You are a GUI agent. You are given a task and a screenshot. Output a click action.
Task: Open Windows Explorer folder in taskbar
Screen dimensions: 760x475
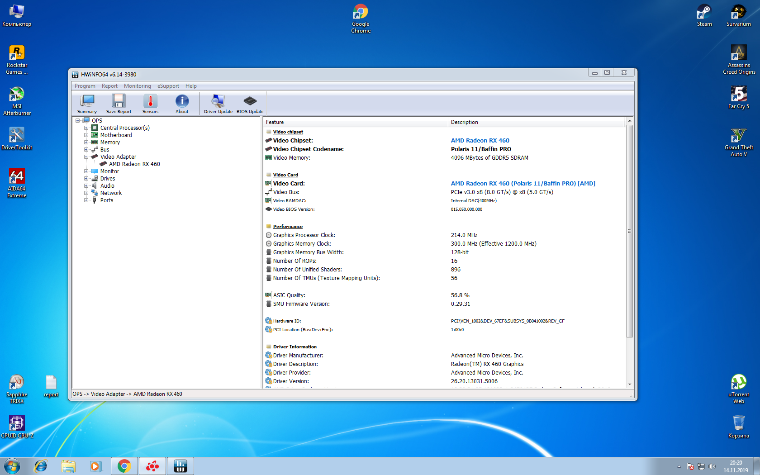click(68, 466)
